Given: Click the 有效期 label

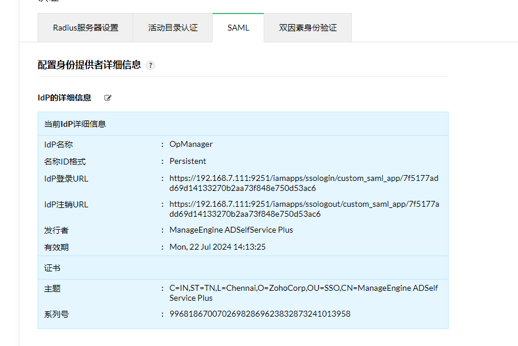Looking at the screenshot, I should click(56, 247).
